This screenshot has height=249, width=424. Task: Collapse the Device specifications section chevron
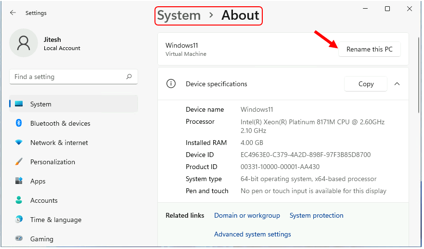point(397,84)
